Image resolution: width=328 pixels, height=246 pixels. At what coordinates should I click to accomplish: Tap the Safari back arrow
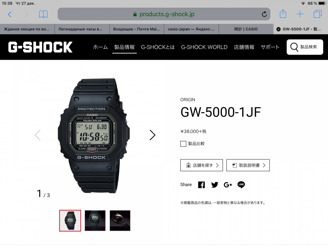coord(10,14)
